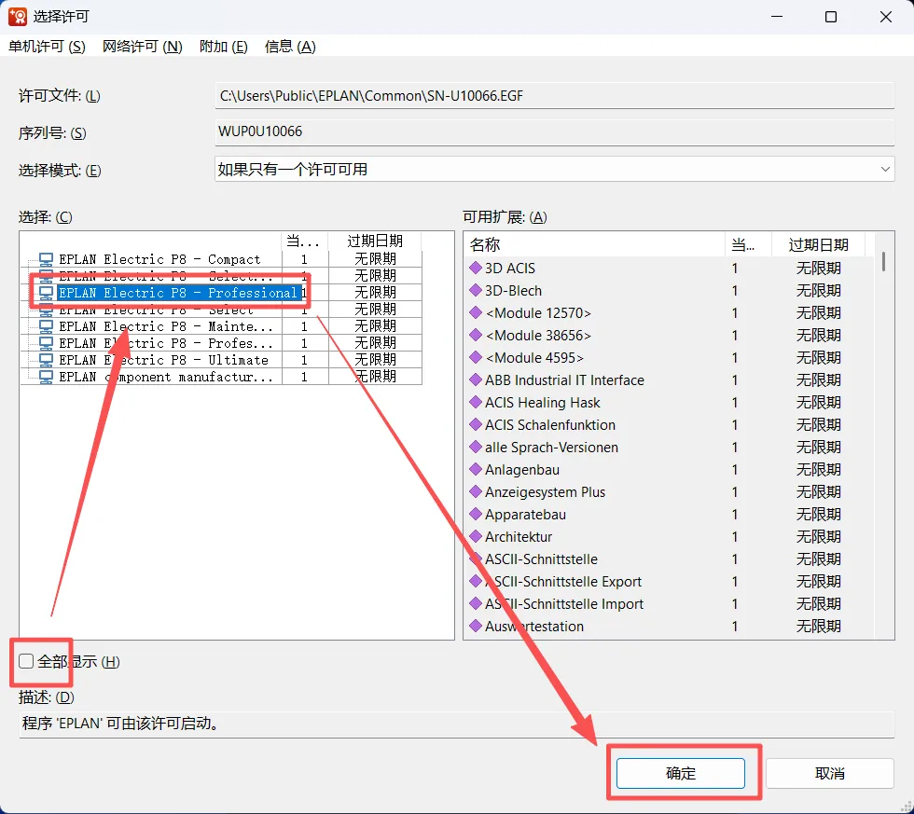
Task: Click the 描述 text box
Action: click(456, 724)
